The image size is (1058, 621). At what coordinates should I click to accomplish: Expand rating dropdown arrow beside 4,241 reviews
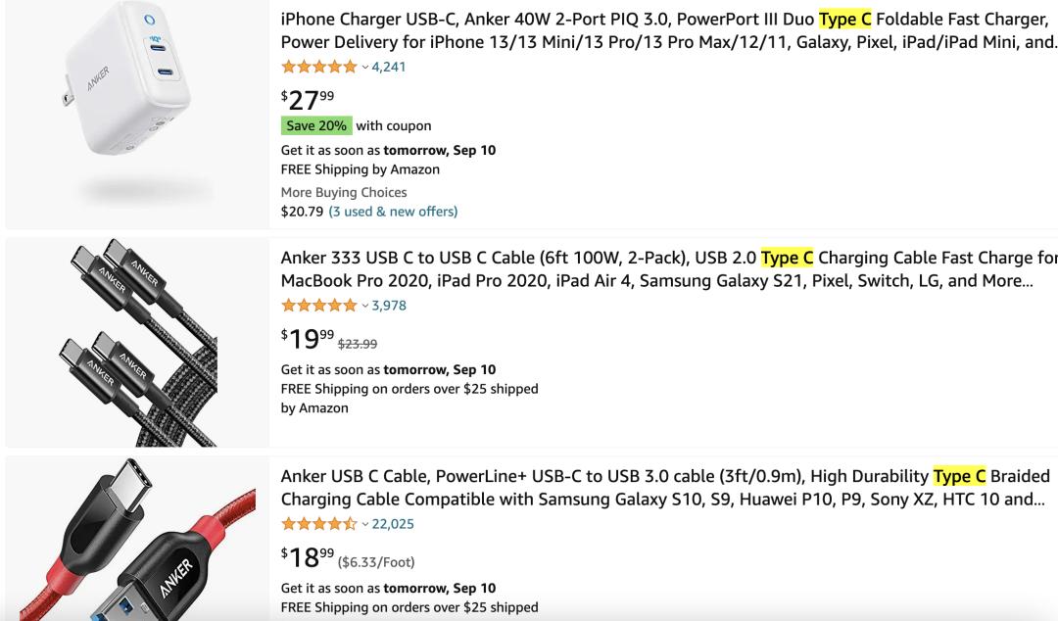click(365, 67)
